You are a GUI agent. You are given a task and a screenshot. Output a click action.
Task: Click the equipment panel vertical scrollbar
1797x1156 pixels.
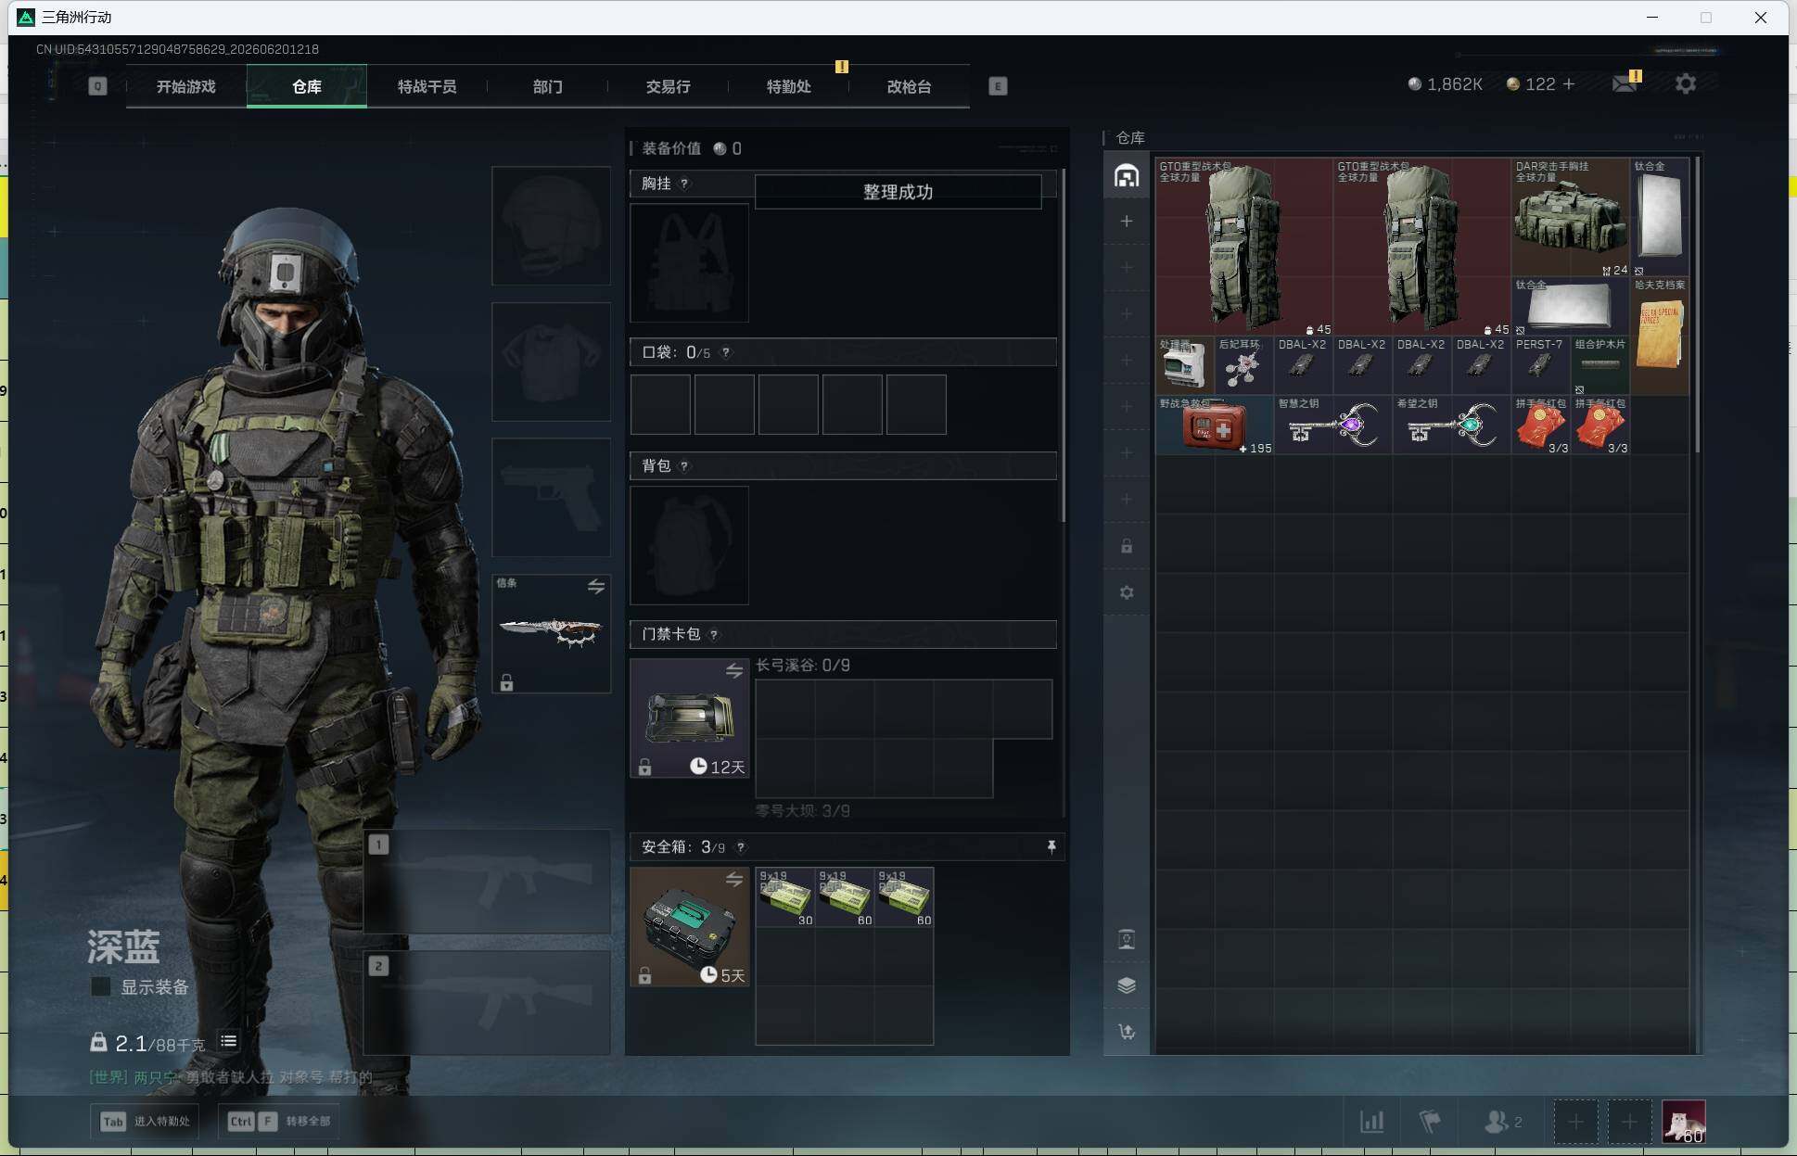click(1063, 345)
